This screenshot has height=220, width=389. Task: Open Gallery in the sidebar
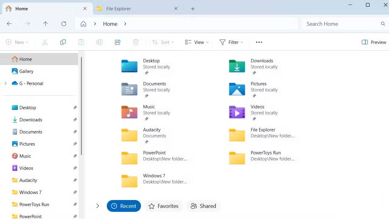26,71
